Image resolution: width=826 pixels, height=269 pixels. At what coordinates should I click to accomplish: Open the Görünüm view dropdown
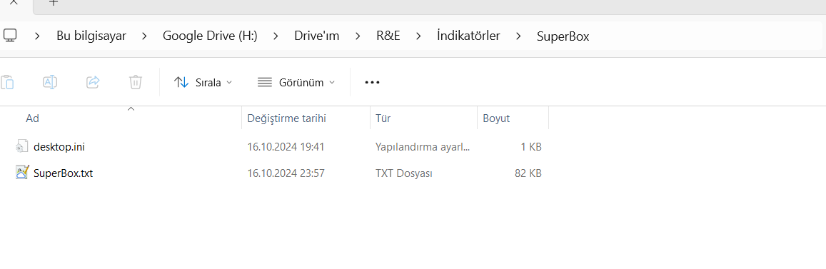[x=296, y=82]
